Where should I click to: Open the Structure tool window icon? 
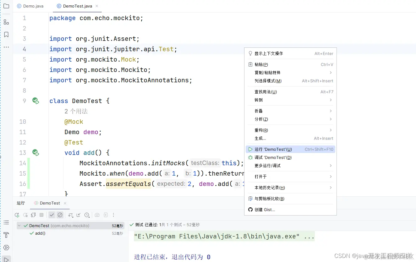click(6, 22)
